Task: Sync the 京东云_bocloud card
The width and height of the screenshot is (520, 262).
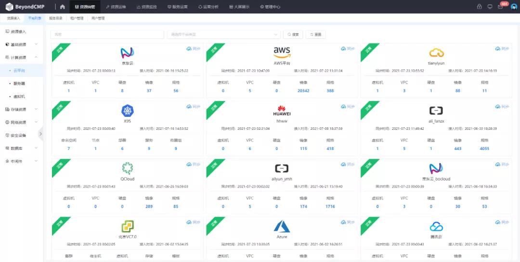Action: pyautogui.click(x=502, y=164)
